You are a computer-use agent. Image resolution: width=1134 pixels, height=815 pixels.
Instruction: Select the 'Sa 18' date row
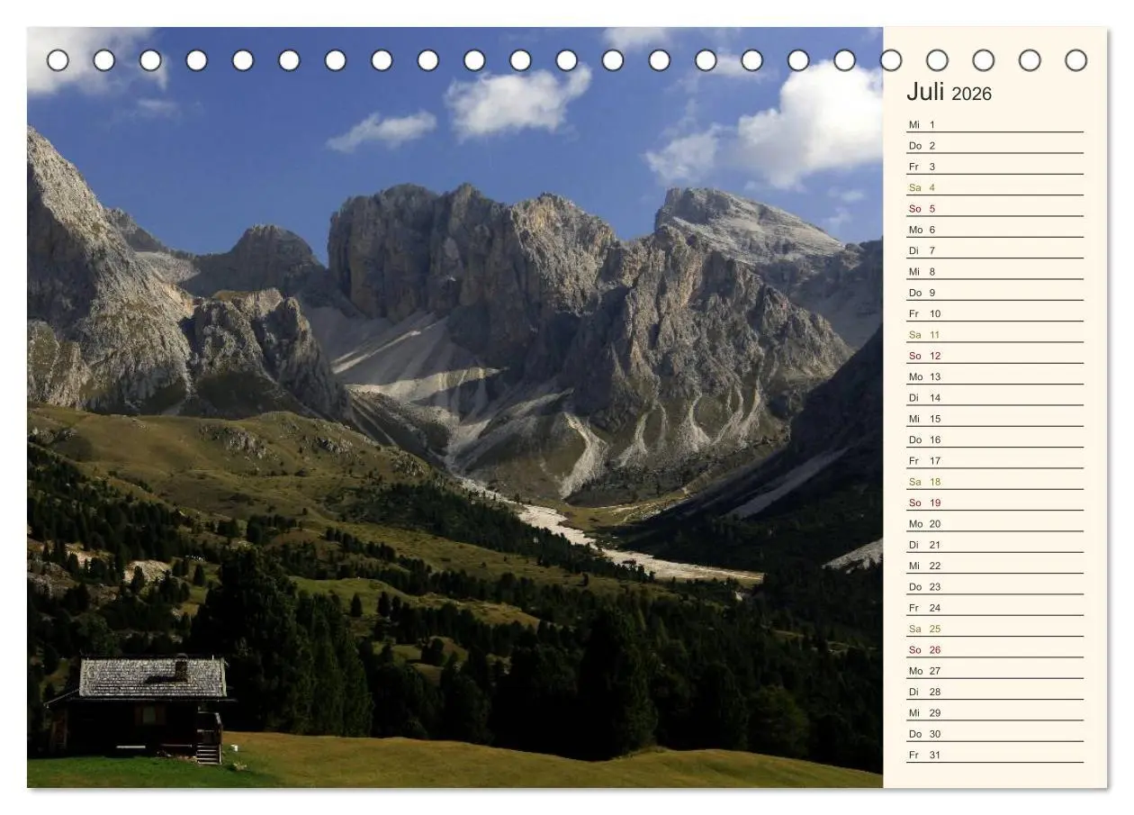click(x=994, y=482)
